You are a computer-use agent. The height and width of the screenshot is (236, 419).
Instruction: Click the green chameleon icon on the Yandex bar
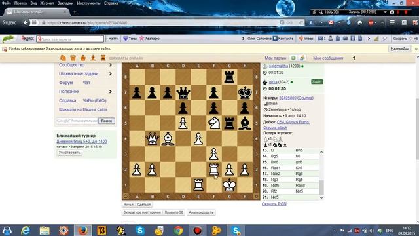point(8,39)
